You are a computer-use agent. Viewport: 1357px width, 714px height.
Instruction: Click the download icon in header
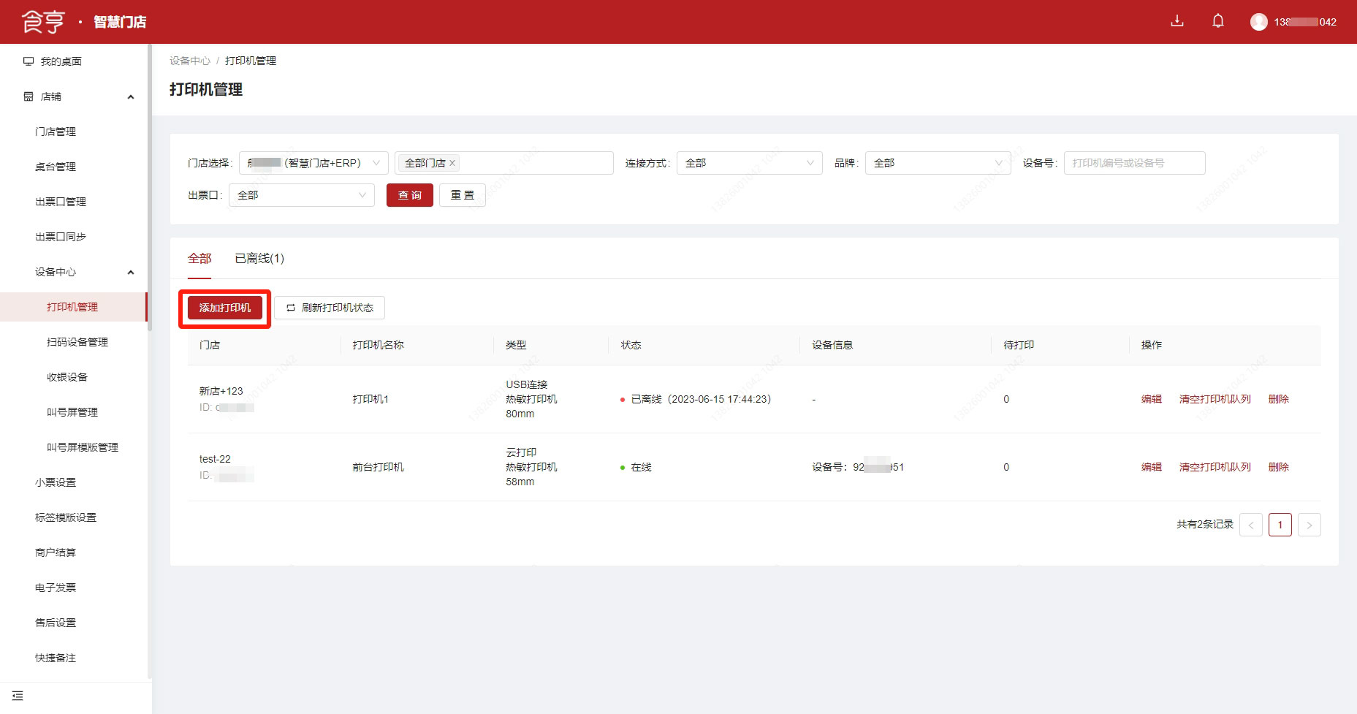point(1177,21)
